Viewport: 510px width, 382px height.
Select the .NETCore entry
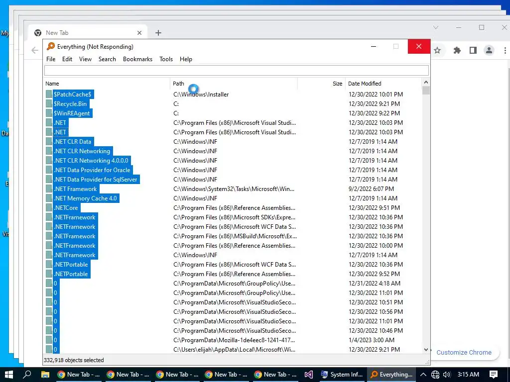tap(66, 208)
